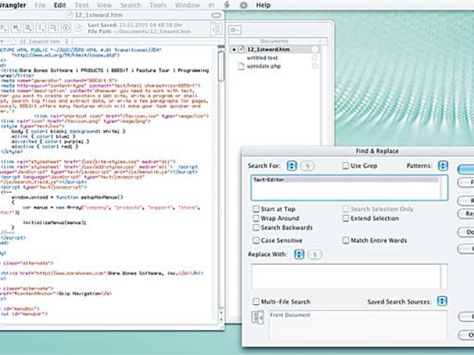
Task: Open the Help menu
Action: pos(263,5)
